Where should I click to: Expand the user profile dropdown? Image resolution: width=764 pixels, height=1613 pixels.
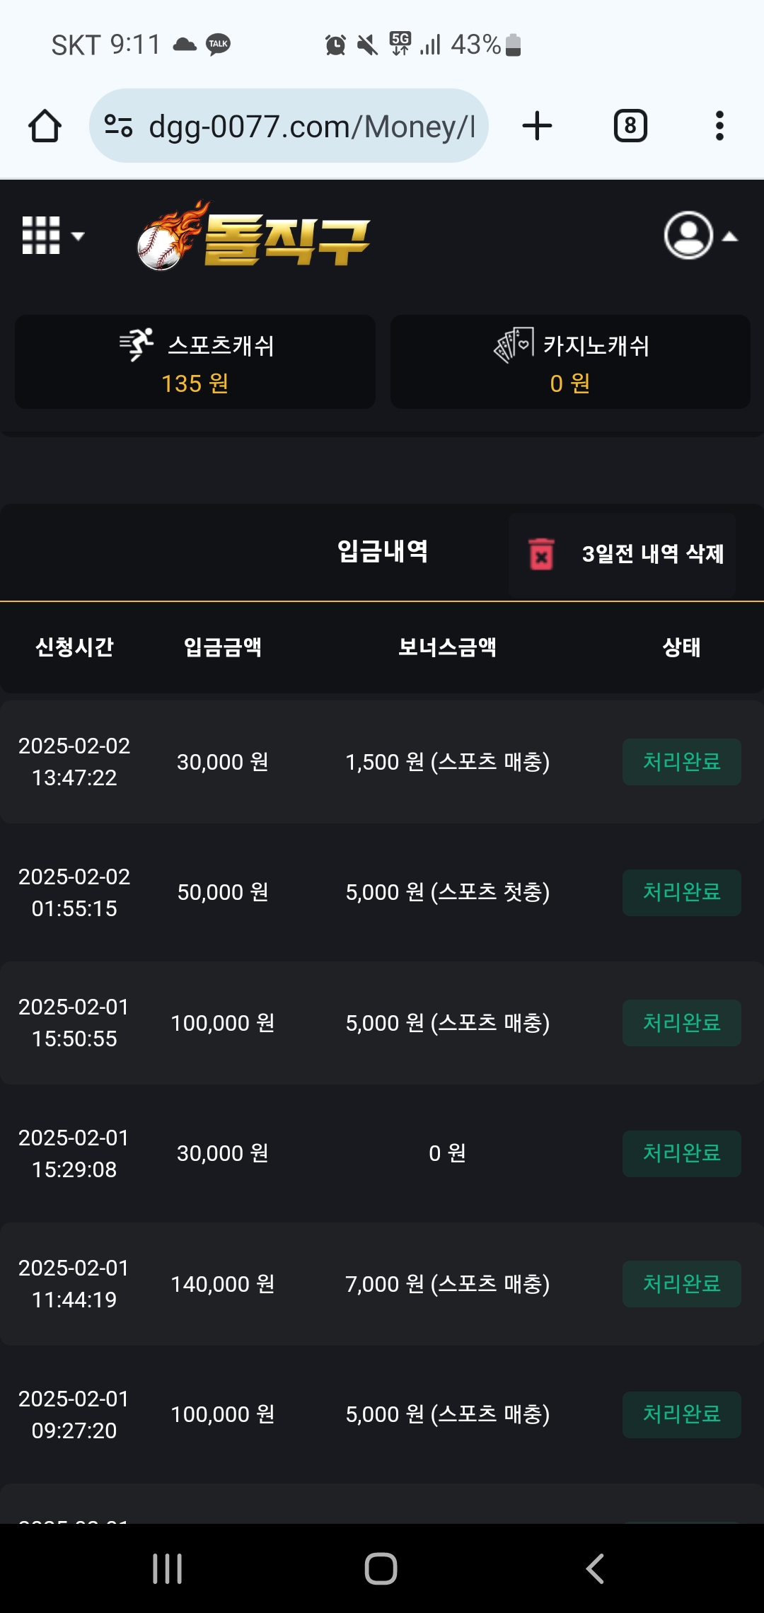tap(700, 236)
